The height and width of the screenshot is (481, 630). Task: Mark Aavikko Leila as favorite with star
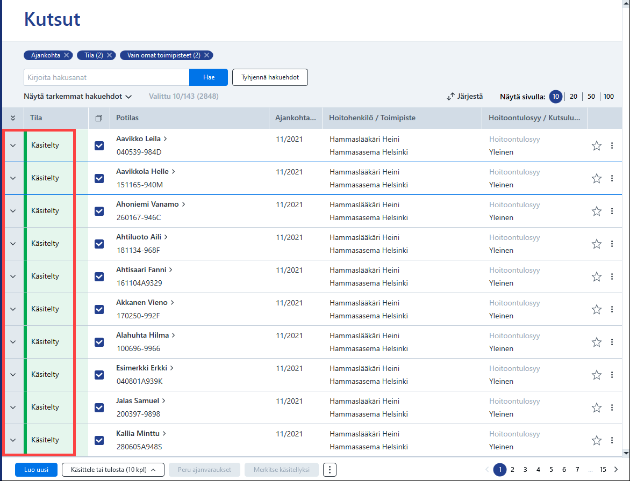pos(596,145)
